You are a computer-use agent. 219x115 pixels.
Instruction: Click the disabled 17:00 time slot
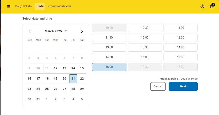(x=181, y=67)
